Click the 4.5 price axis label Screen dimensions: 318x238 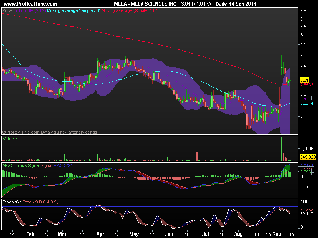pyautogui.click(x=303, y=44)
